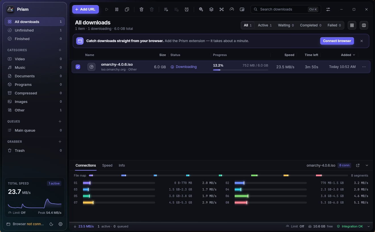
Task: Click the file map segment bar
Action: coord(218,175)
